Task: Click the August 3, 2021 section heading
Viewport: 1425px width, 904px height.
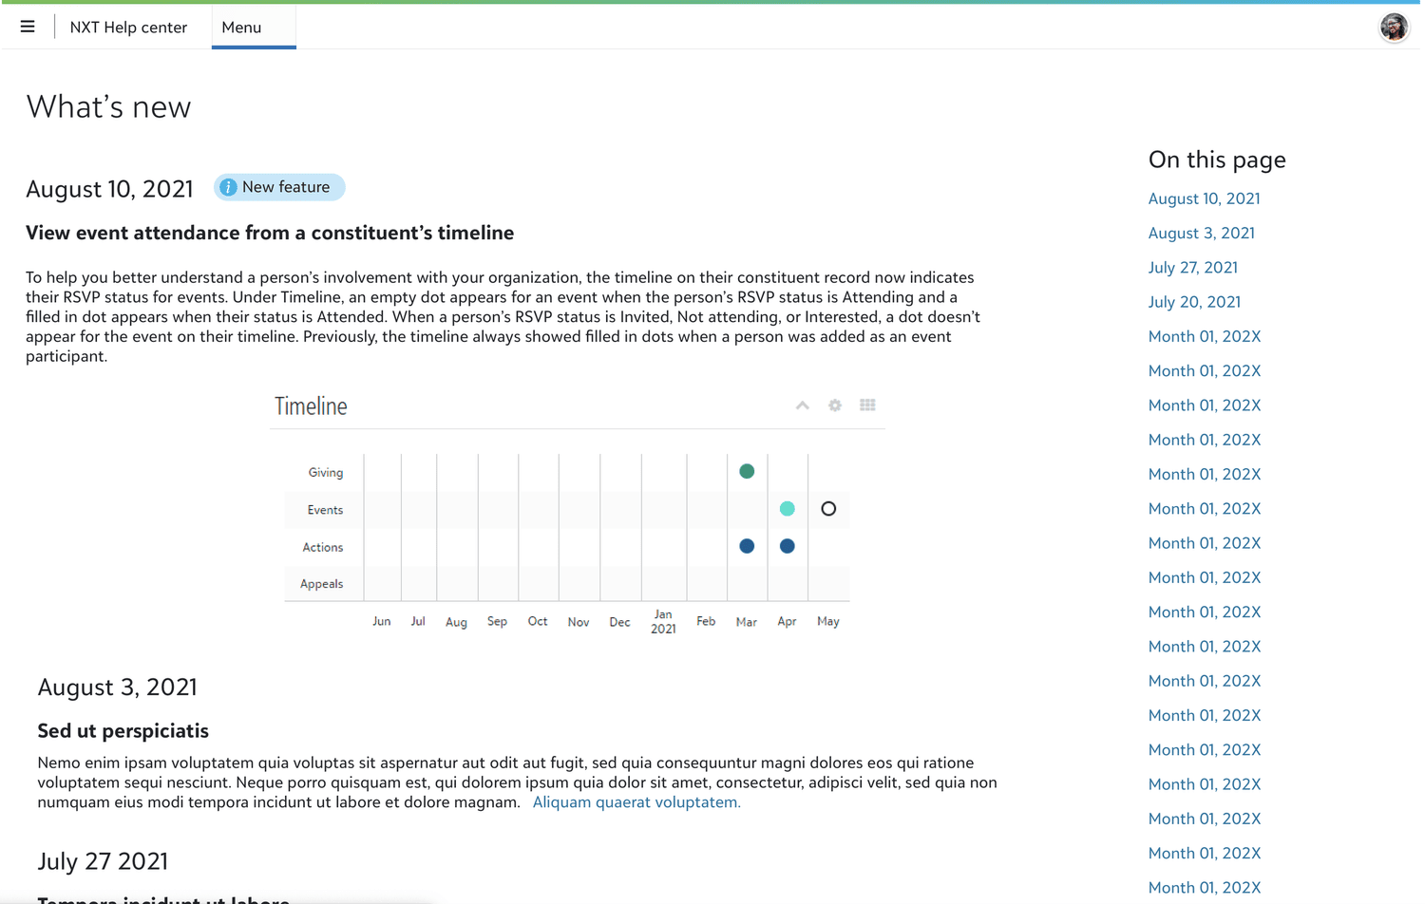Action: click(x=117, y=687)
